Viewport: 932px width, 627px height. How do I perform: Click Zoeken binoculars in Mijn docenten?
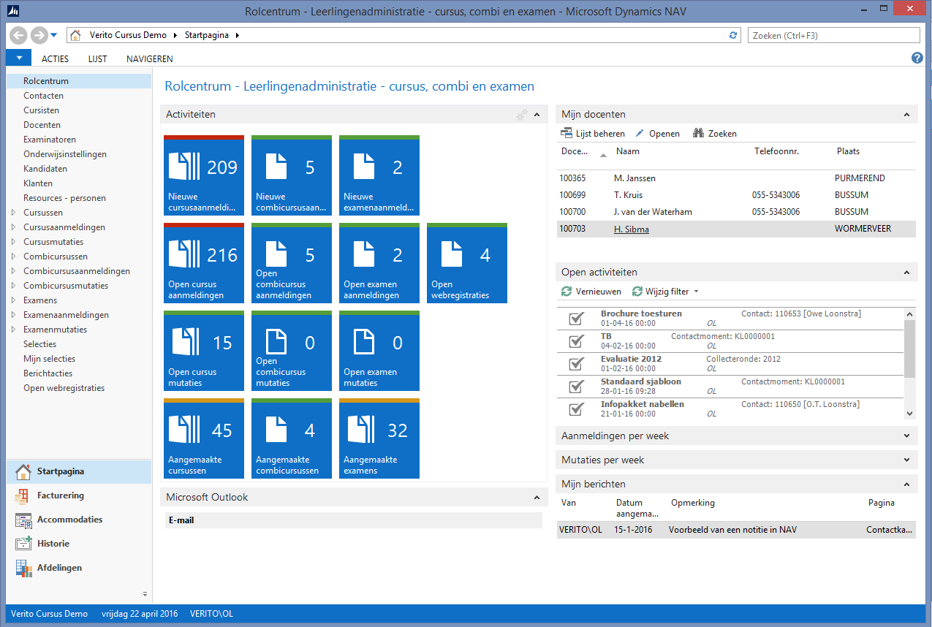point(715,134)
